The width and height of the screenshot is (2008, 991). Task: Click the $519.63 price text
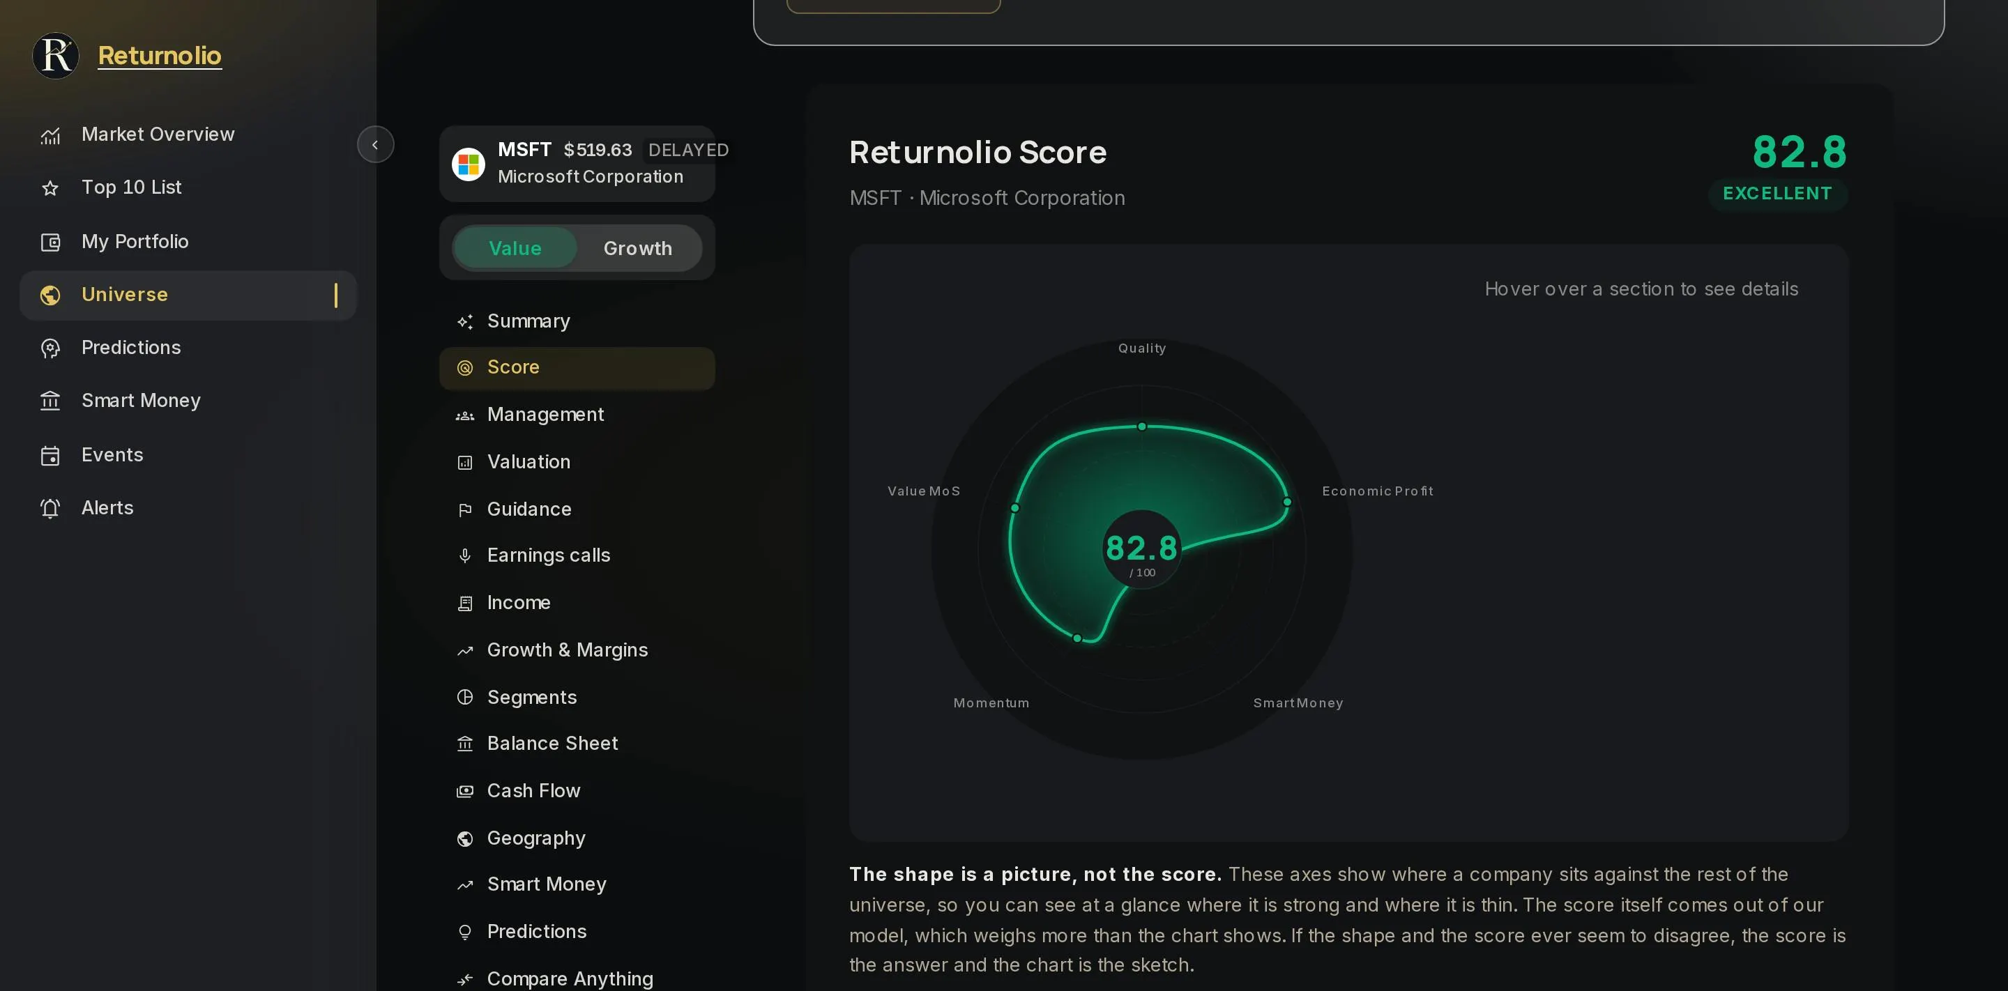tap(598, 151)
